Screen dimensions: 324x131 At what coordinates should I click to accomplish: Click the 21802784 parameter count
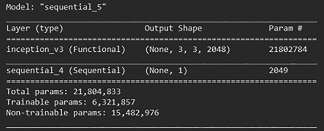tap(288, 50)
